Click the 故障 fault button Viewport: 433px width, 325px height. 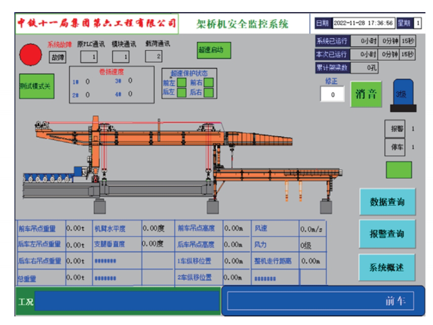tap(59, 57)
